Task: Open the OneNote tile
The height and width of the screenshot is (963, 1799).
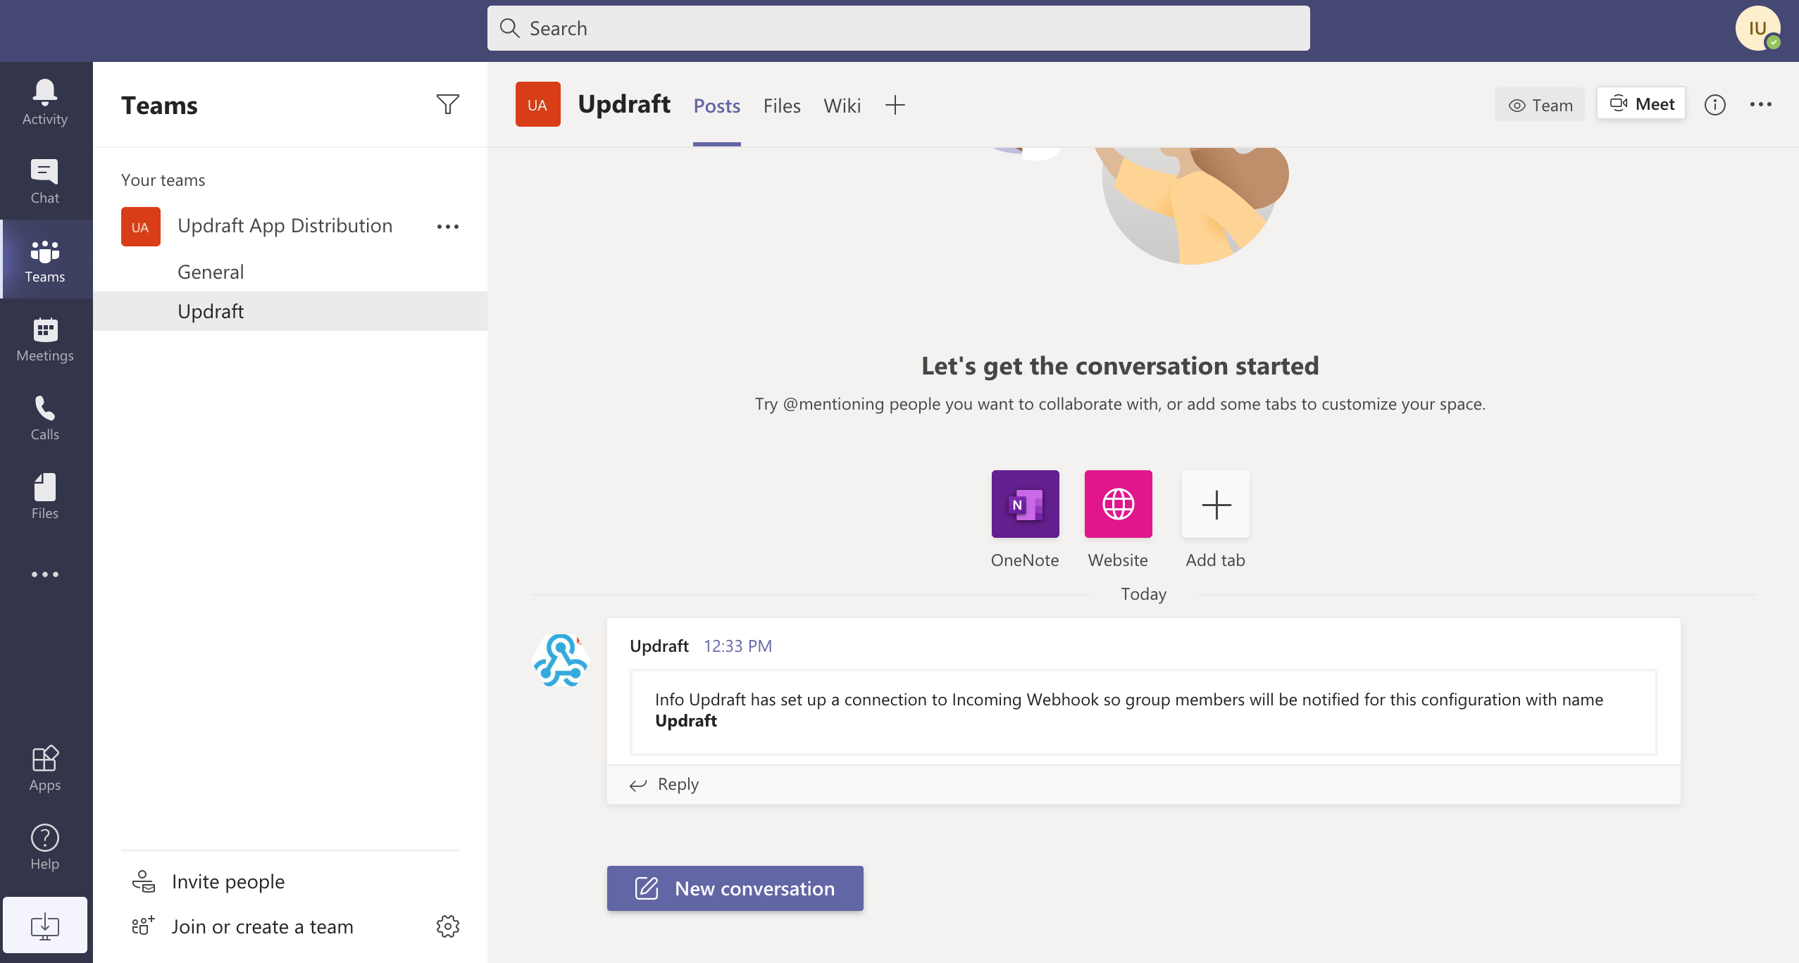Action: [x=1026, y=504]
